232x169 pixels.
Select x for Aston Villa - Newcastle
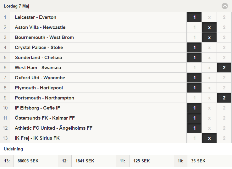point(209,27)
